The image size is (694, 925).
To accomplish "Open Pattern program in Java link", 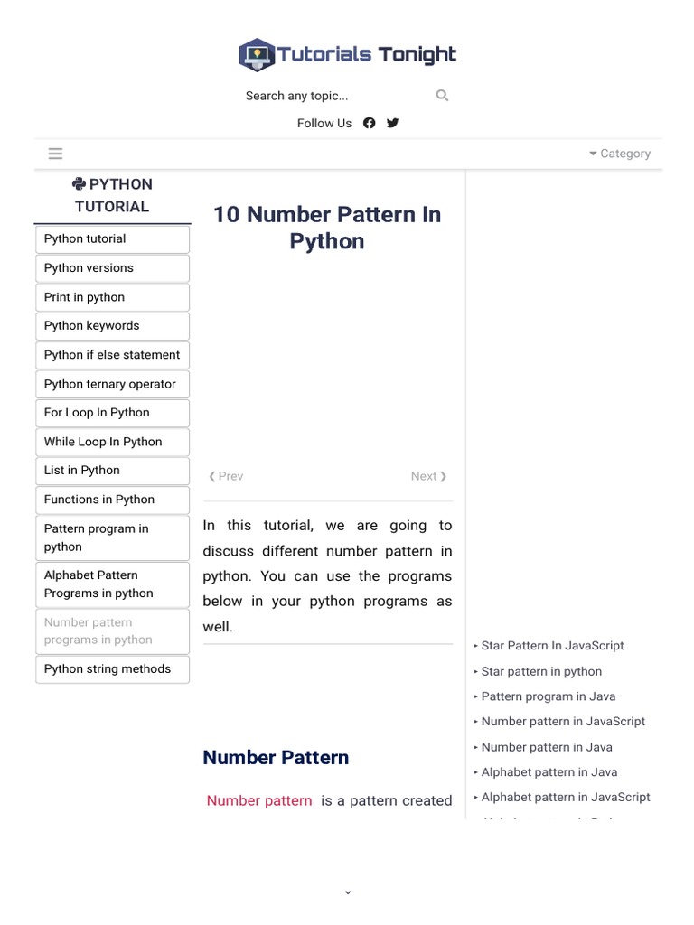I will (548, 696).
